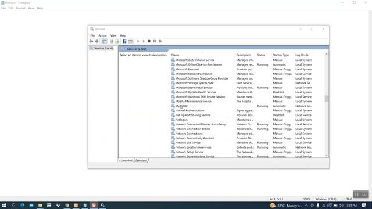Toggle Show/Hide Console Tree toolbar icon
Screen dimensions: 372x209
pos(104,41)
